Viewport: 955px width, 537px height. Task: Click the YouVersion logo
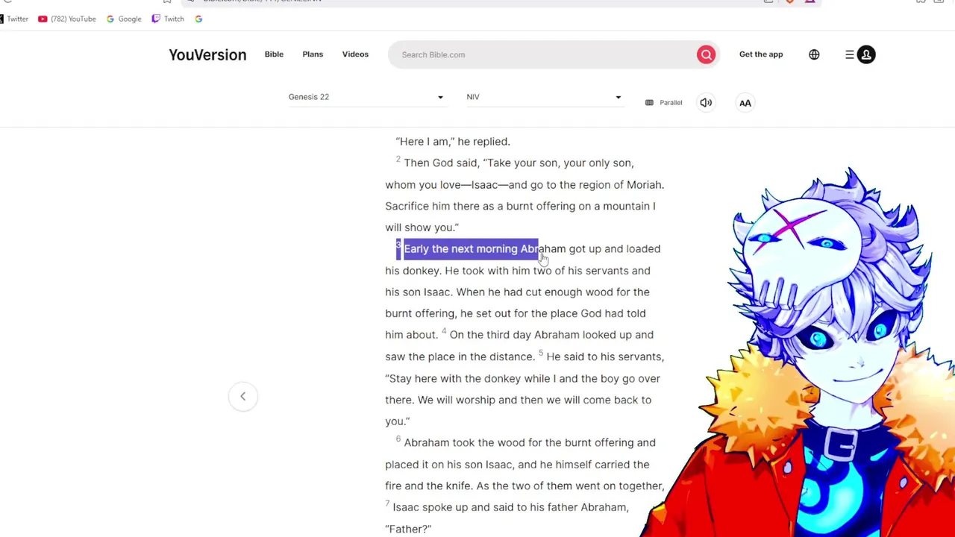[207, 54]
